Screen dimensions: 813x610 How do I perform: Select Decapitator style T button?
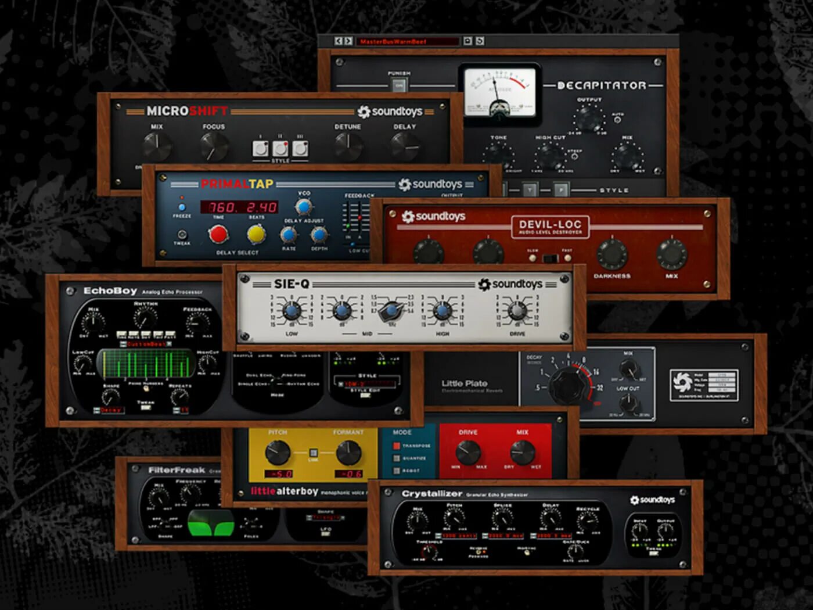[x=530, y=190]
